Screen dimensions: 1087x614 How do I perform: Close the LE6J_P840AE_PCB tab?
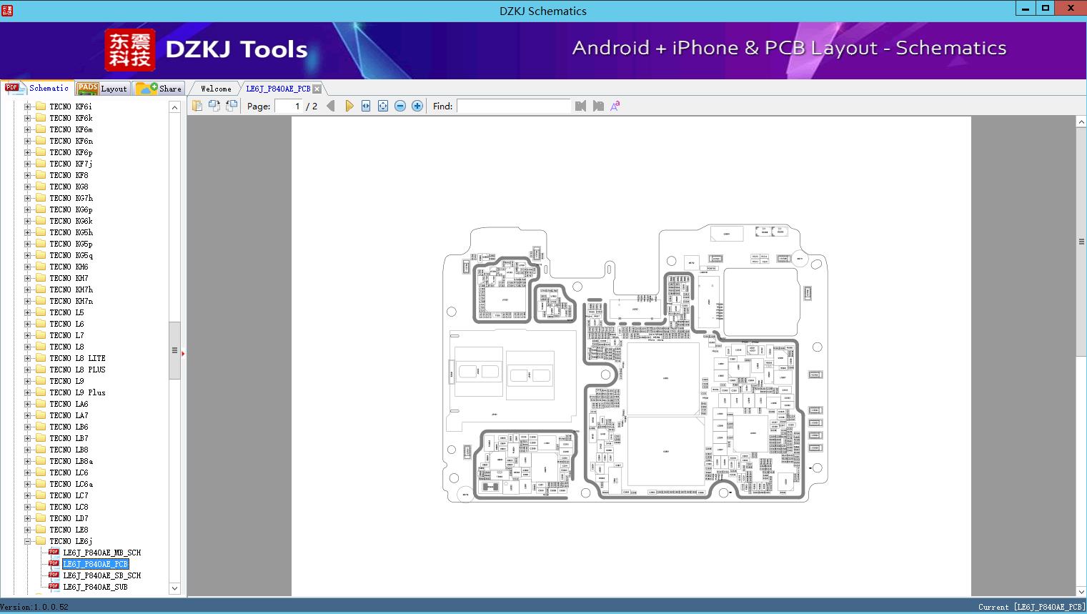317,89
